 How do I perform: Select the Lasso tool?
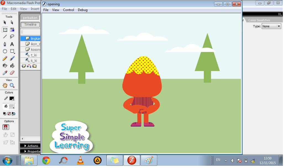click(12, 37)
